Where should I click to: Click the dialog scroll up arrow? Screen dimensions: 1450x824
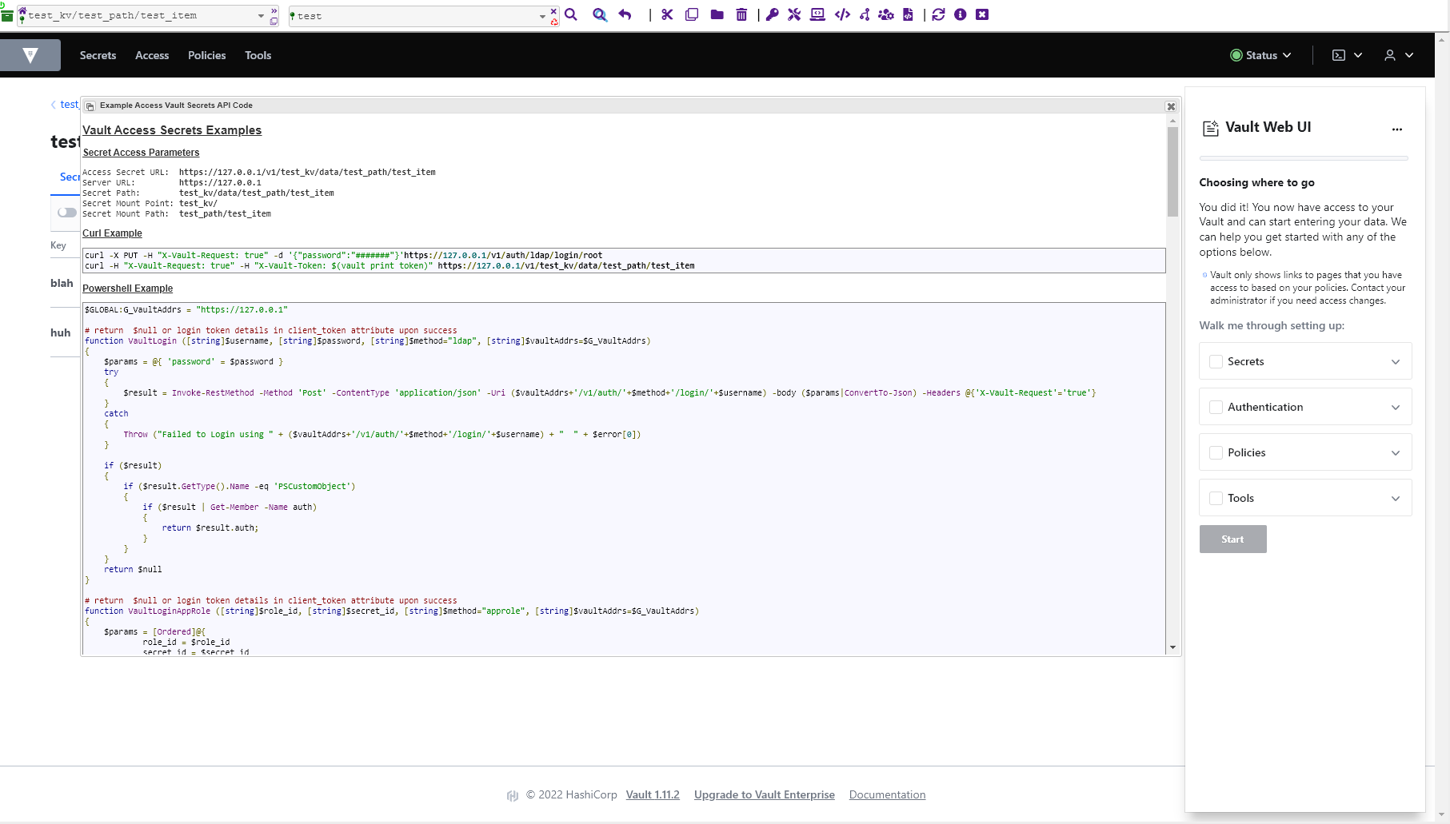pyautogui.click(x=1172, y=121)
